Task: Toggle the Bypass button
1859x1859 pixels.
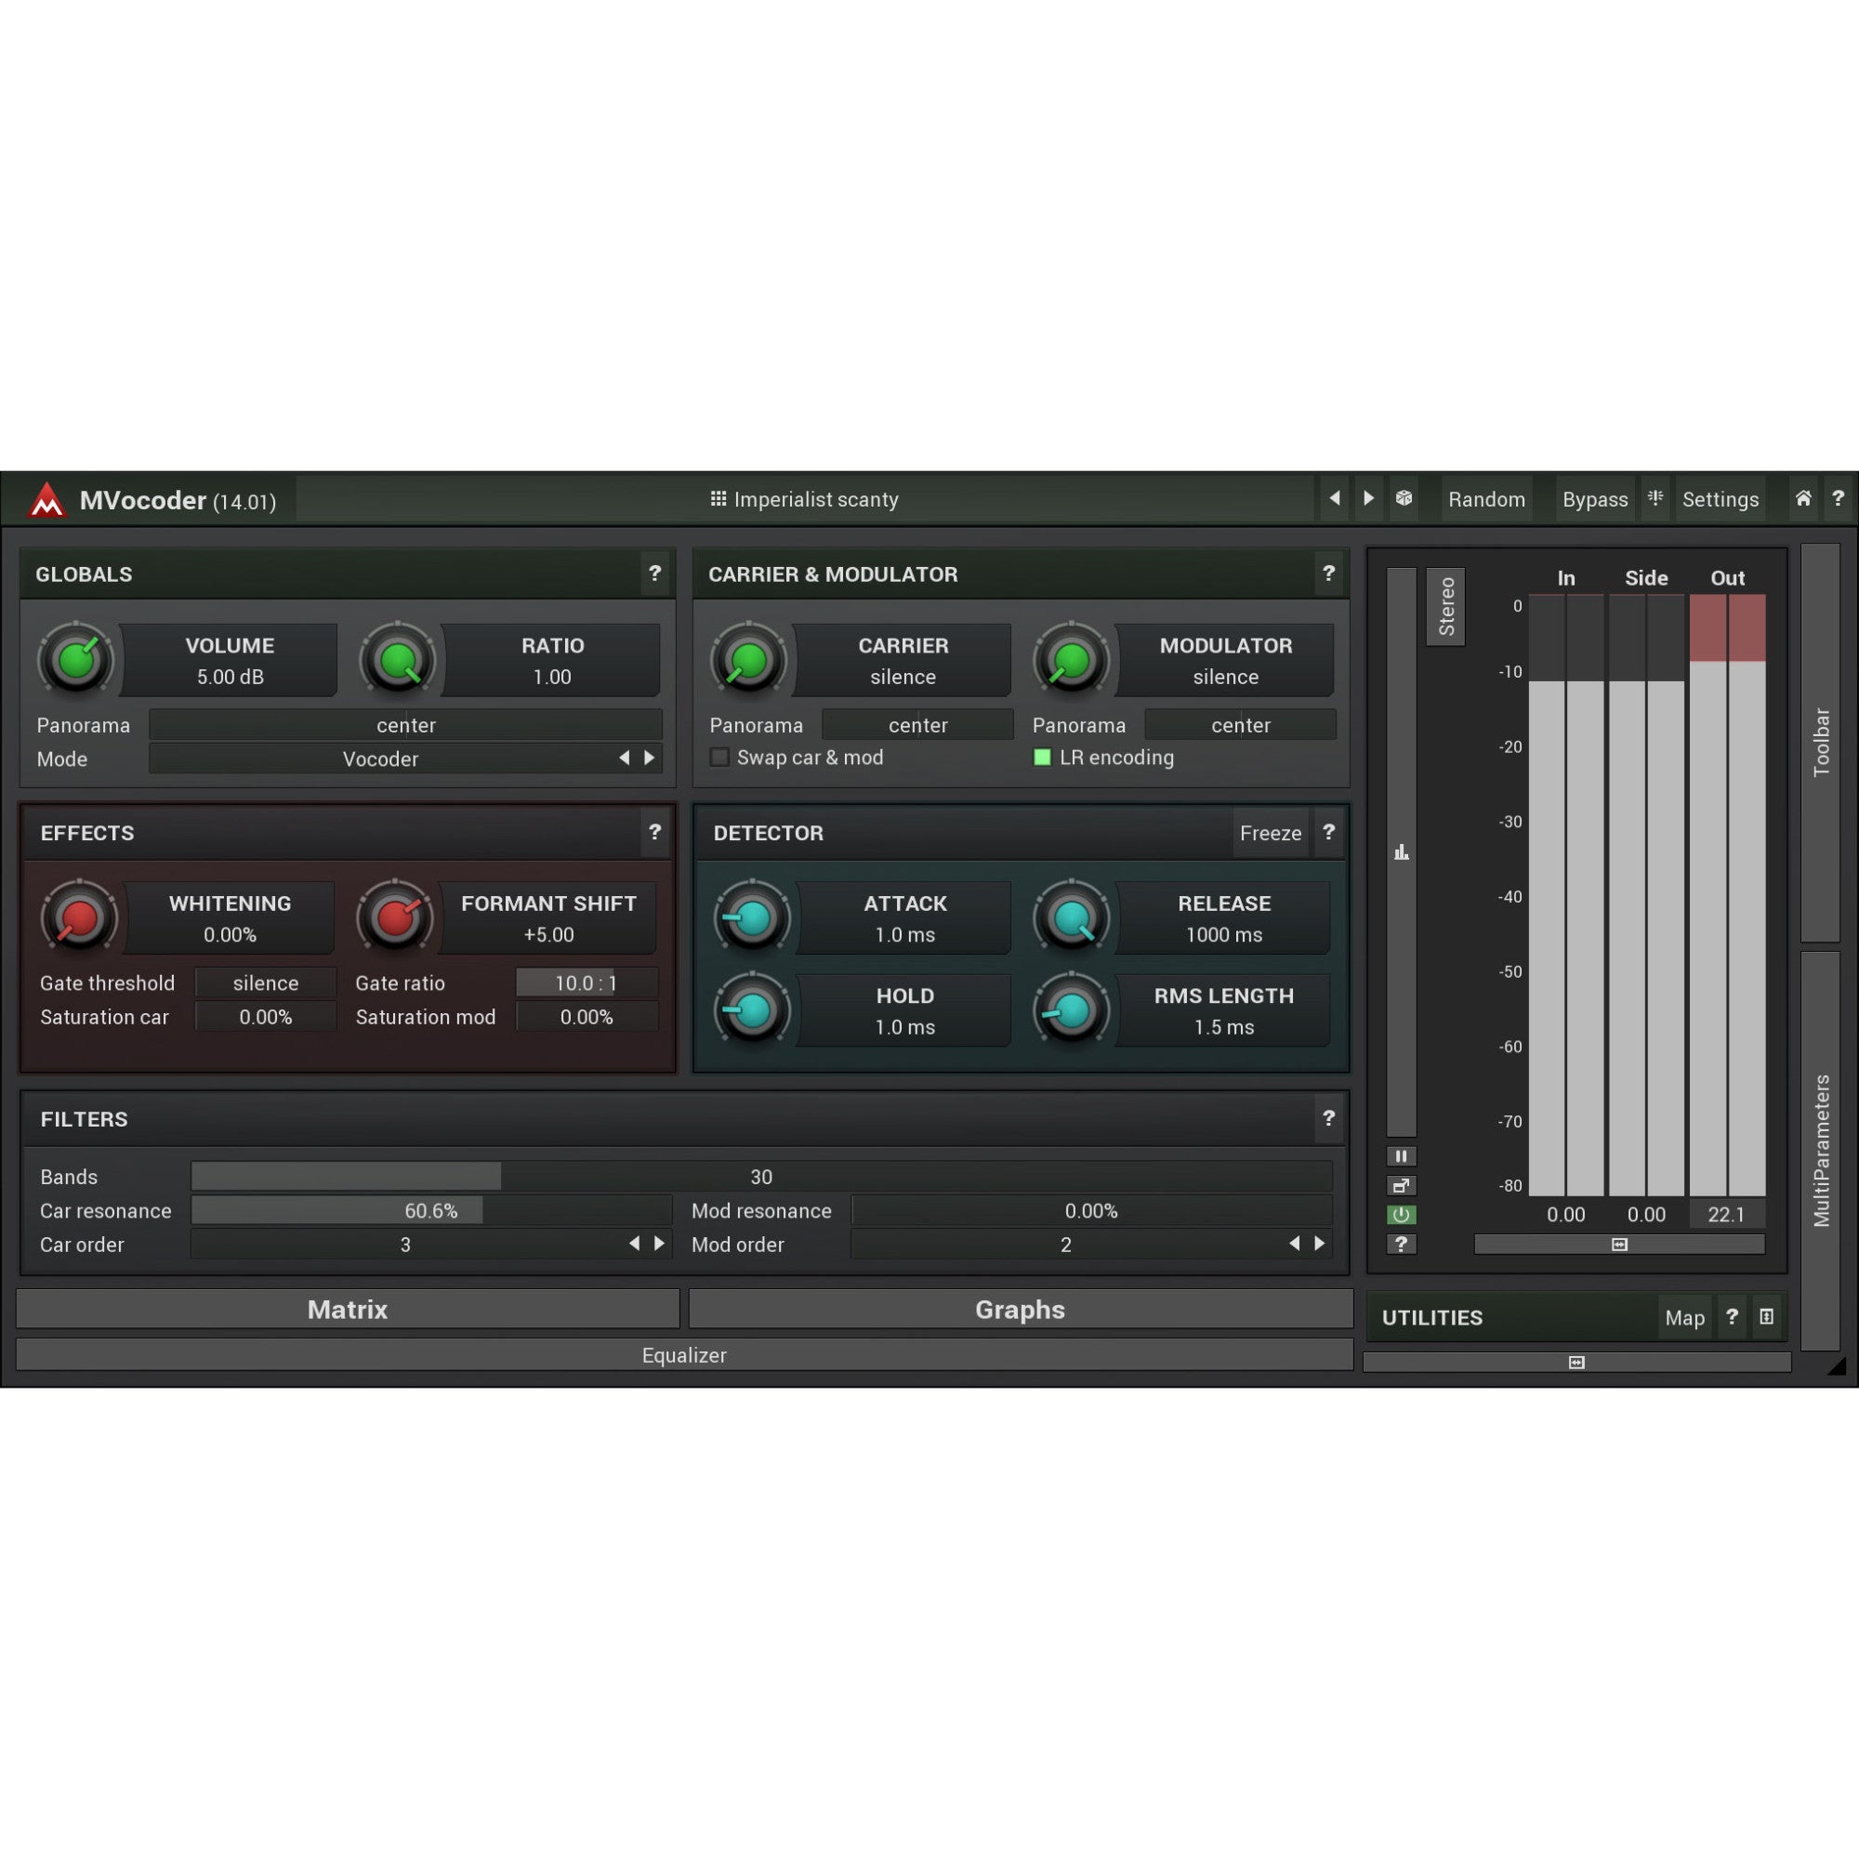Action: [1594, 499]
